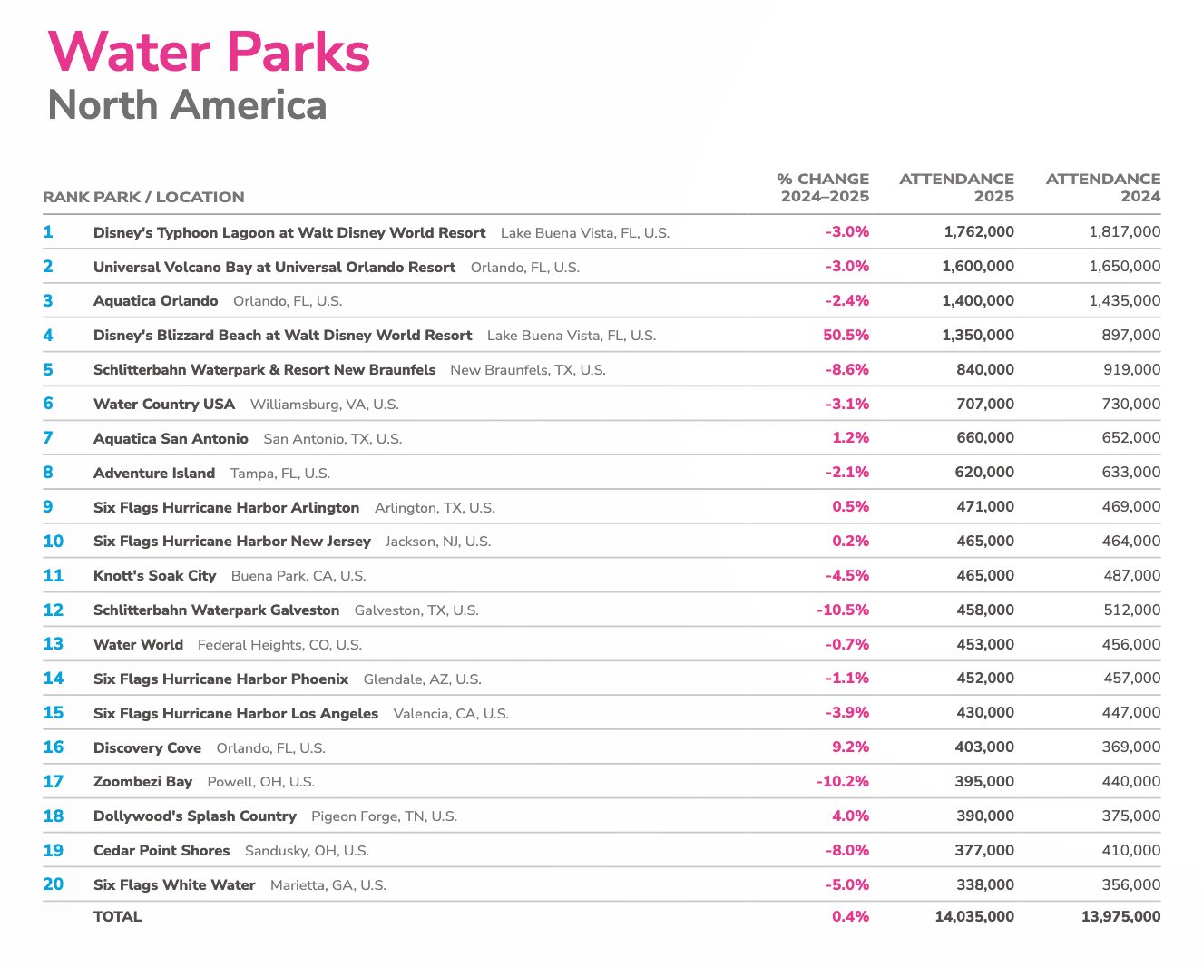This screenshot has width=1203, height=967.
Task: Click the 'Water Country USA' park name
Action: coord(164,405)
